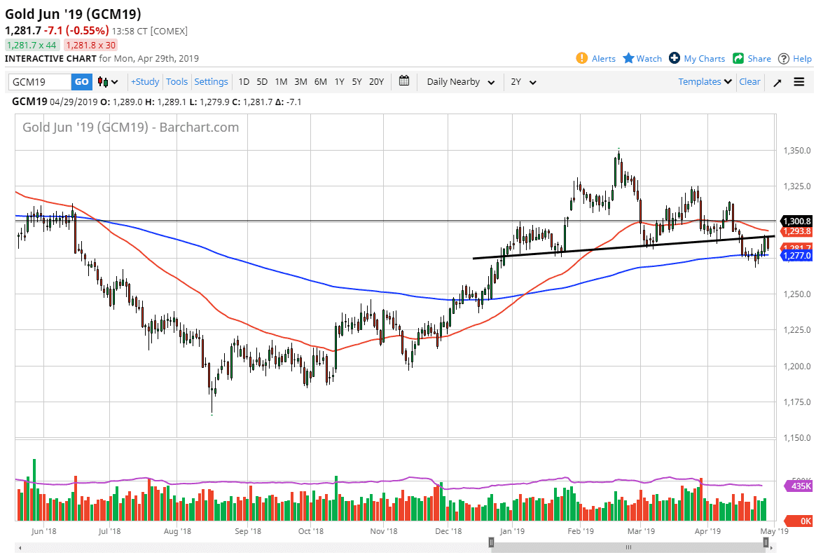Open the Daily Nearby dropdown
816x555 pixels.
pyautogui.click(x=459, y=81)
